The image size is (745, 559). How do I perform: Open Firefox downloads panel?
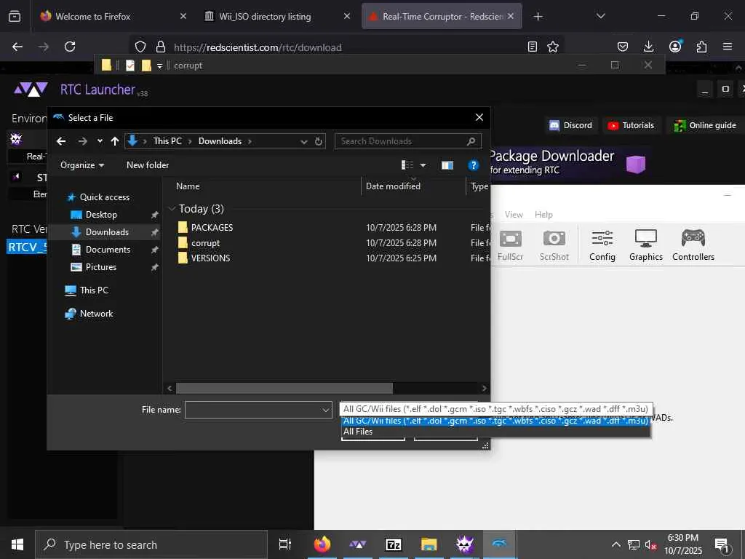click(x=648, y=47)
